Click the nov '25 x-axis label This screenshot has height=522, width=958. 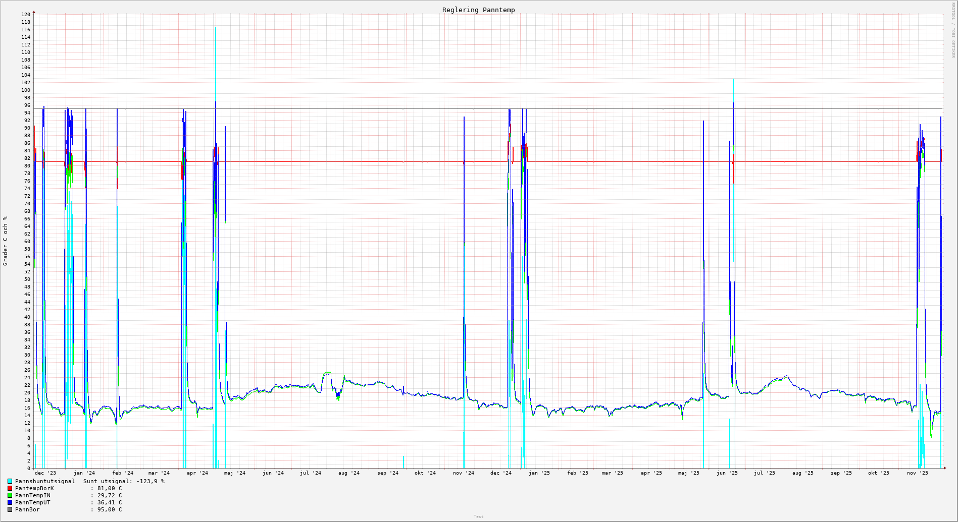click(917, 473)
